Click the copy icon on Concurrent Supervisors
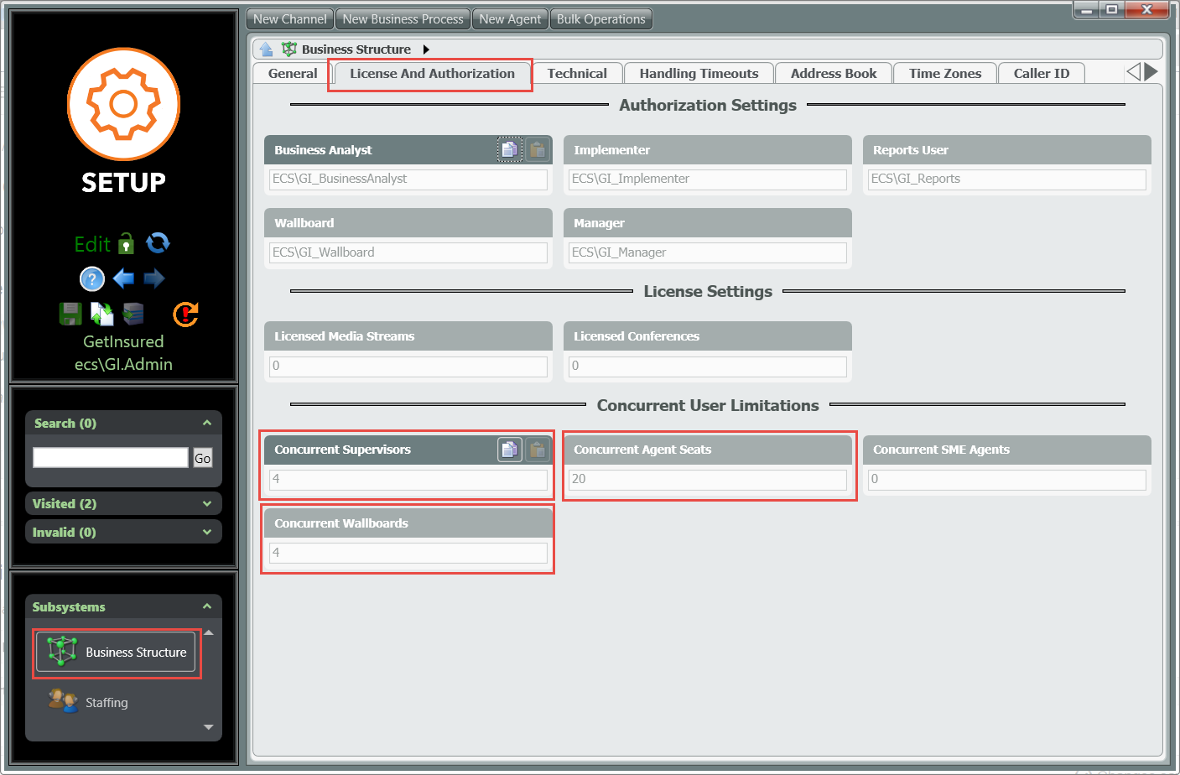 pyautogui.click(x=509, y=450)
